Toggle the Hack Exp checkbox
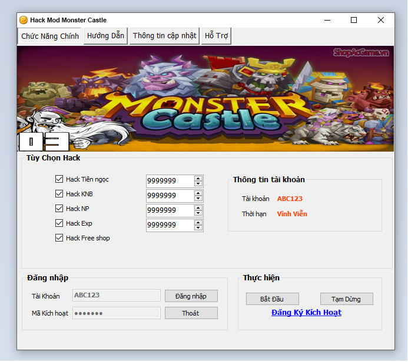The height and width of the screenshot is (362, 408). (x=59, y=223)
